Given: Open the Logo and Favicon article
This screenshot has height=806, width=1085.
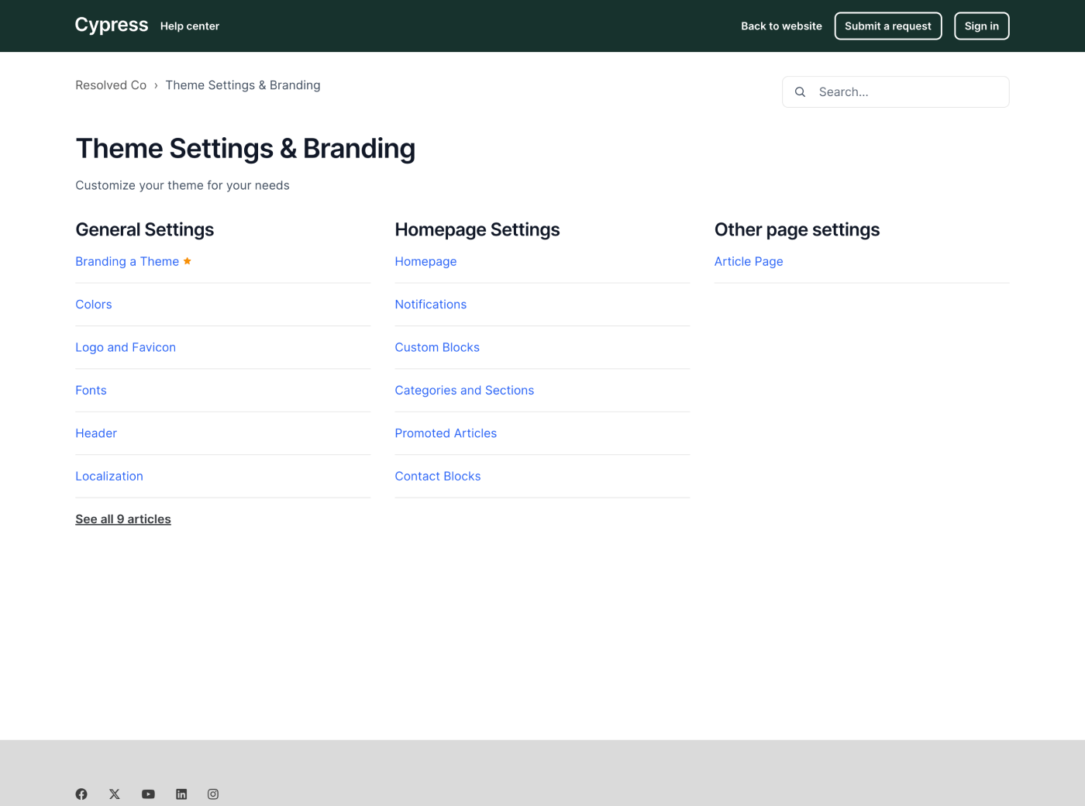Looking at the screenshot, I should click(126, 347).
